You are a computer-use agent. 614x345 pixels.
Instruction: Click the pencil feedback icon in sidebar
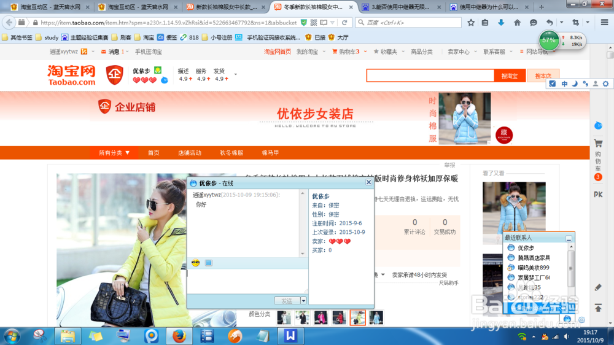click(598, 287)
